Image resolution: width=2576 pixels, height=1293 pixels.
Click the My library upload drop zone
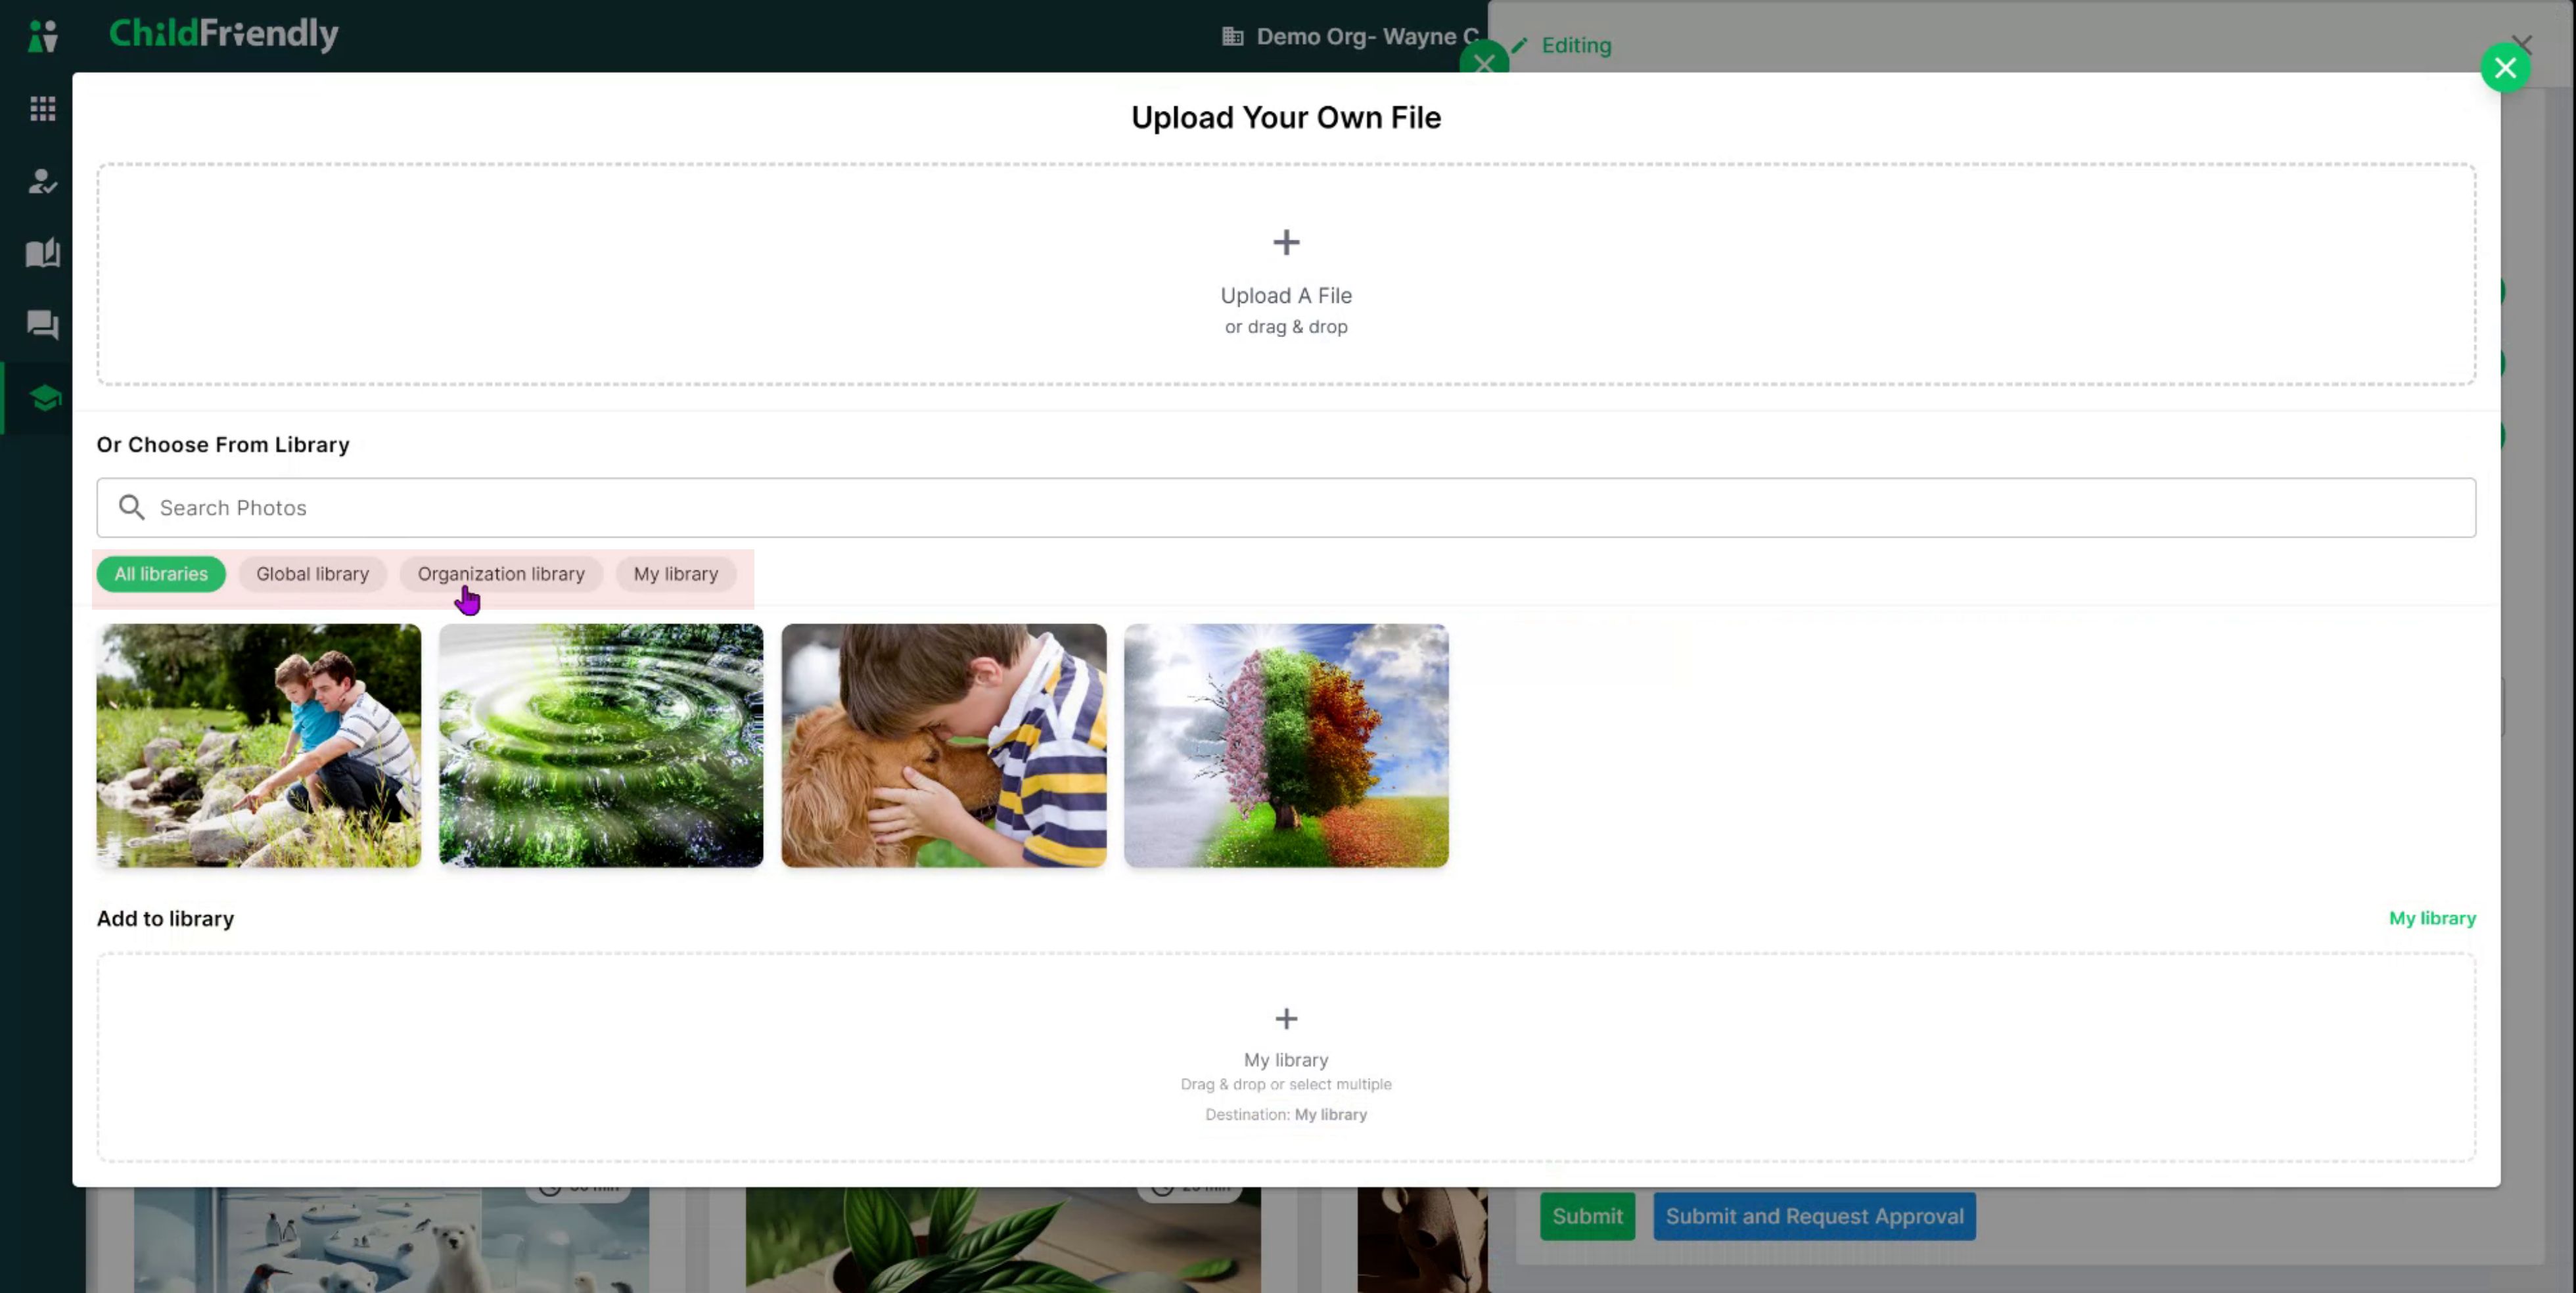tap(1286, 1057)
